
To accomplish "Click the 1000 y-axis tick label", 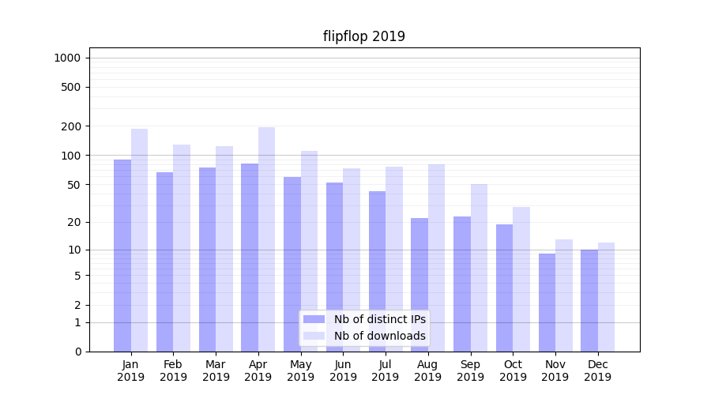I will click(x=67, y=58).
